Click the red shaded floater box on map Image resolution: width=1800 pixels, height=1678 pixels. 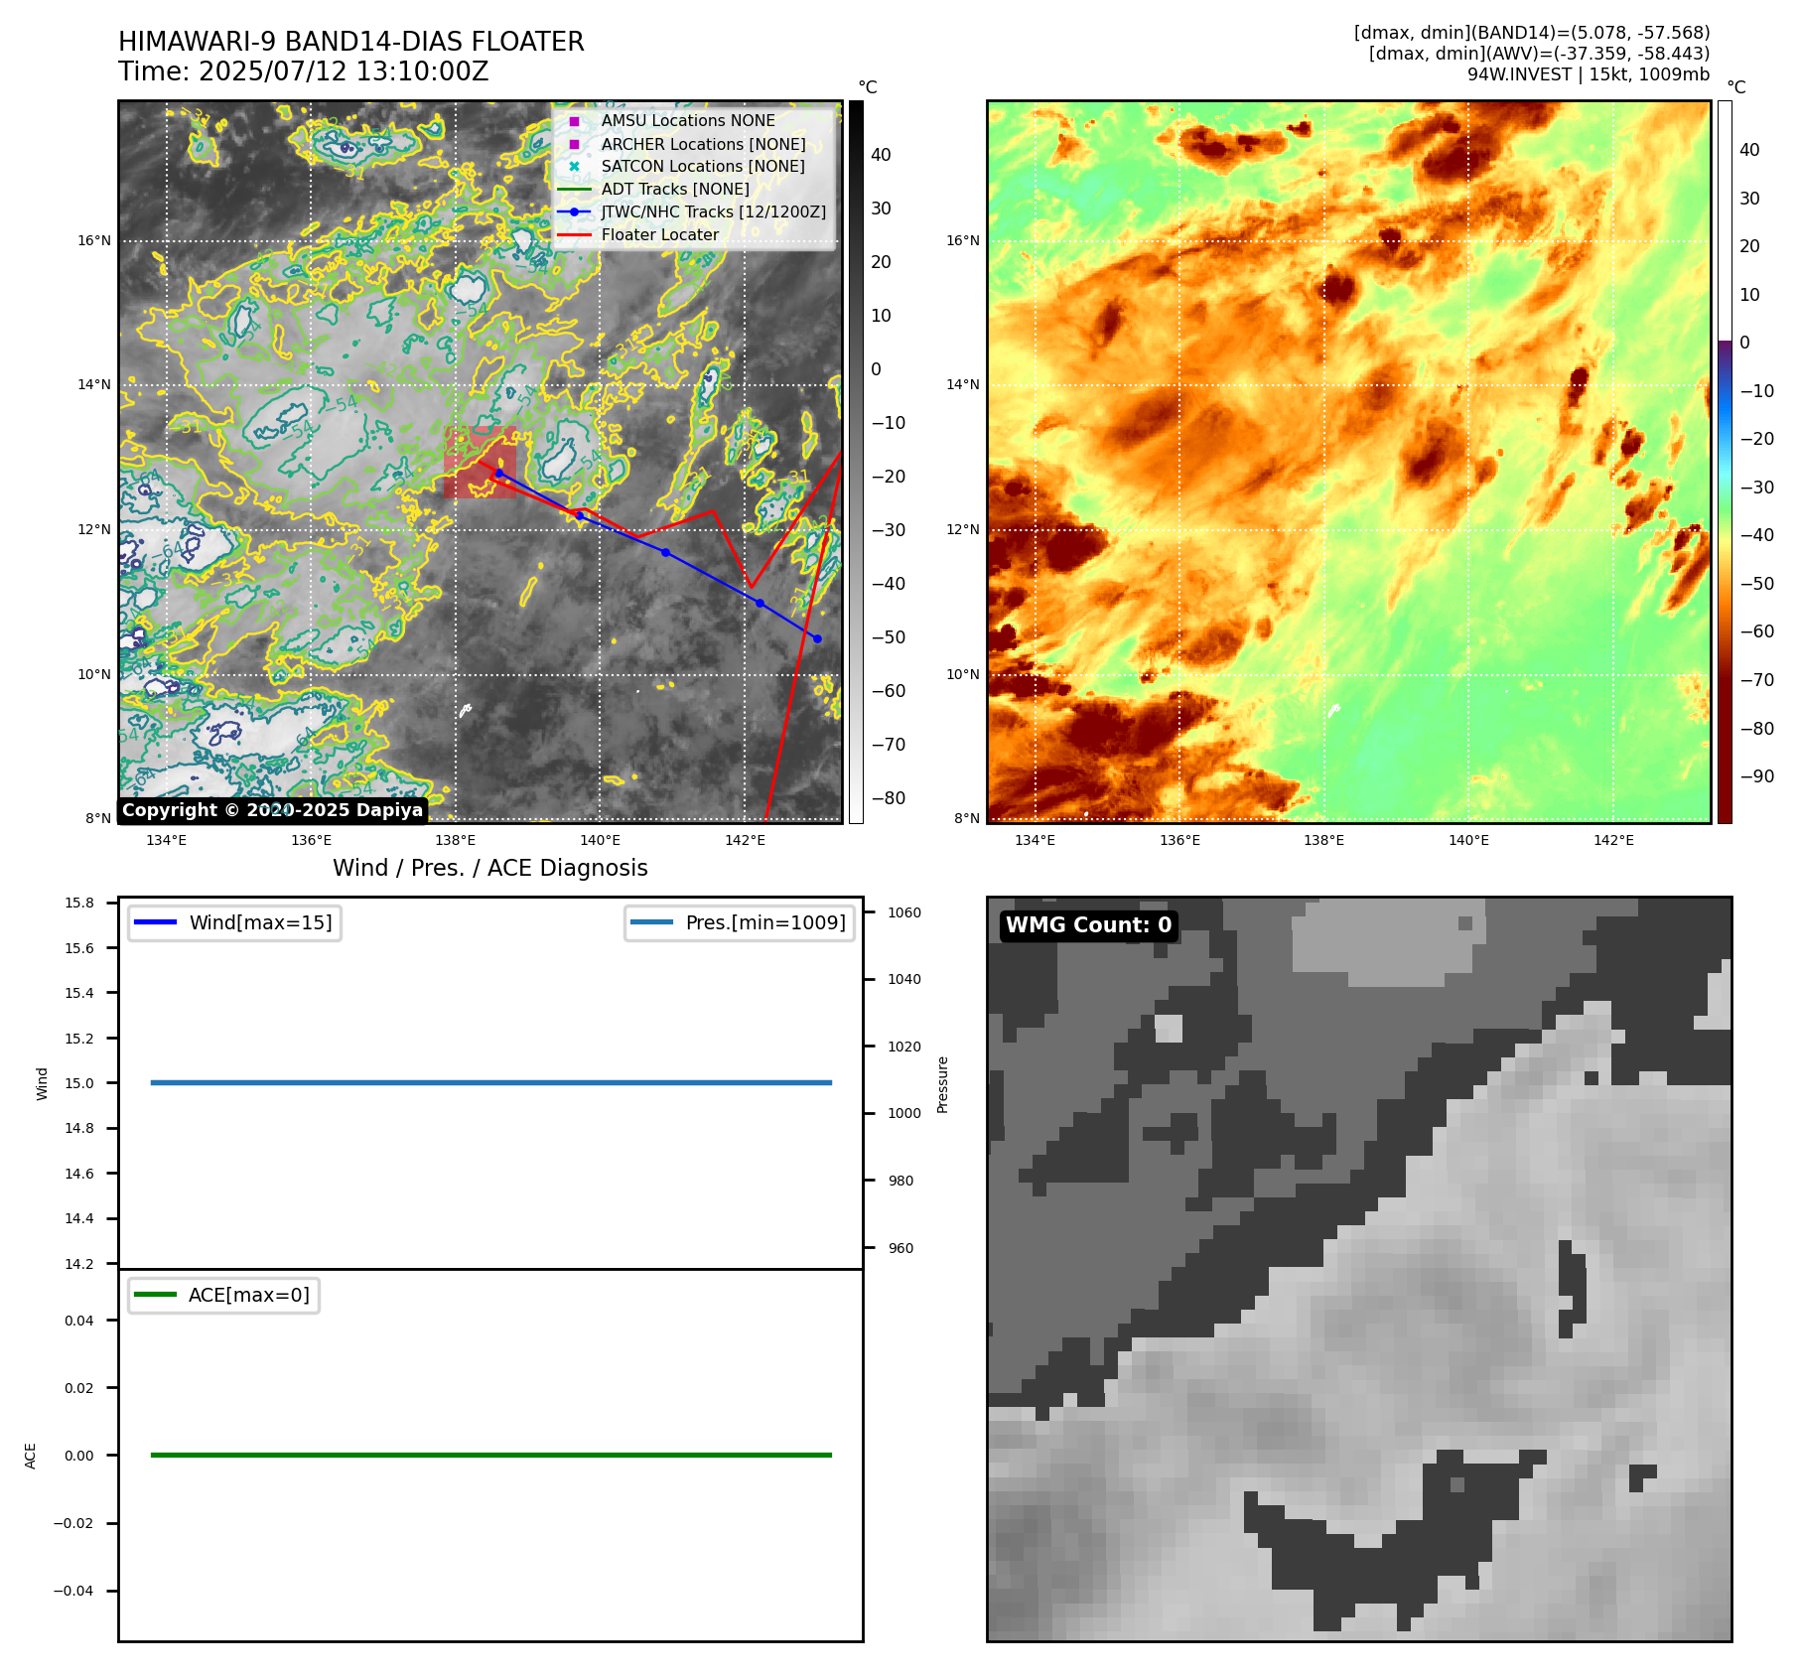(481, 463)
